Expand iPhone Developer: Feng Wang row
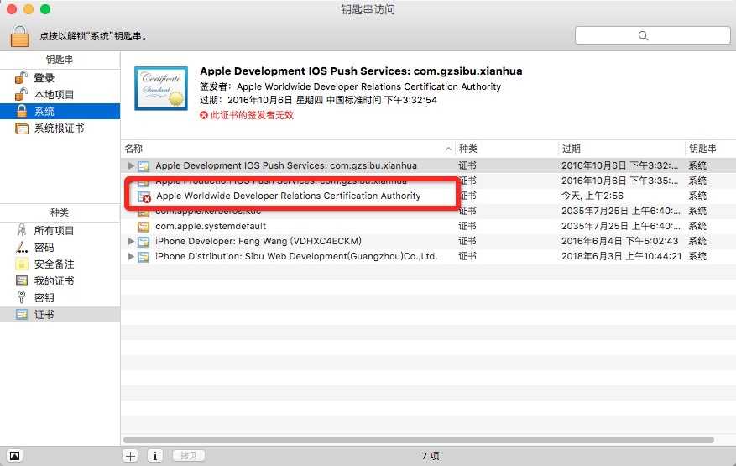 coord(131,241)
